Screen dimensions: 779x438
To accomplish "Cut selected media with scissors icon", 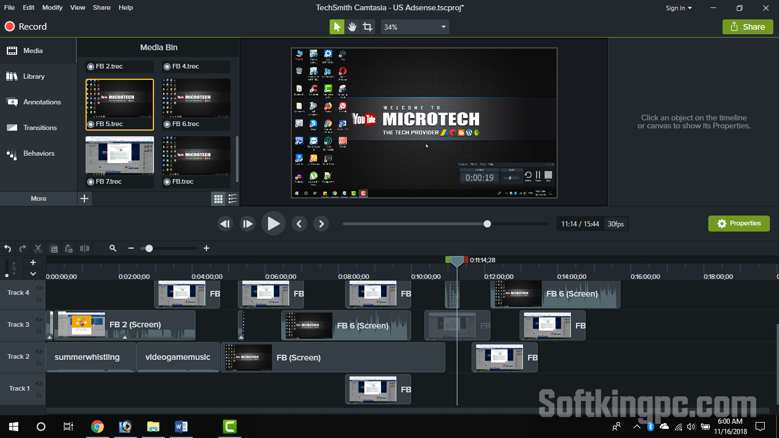I will point(38,248).
